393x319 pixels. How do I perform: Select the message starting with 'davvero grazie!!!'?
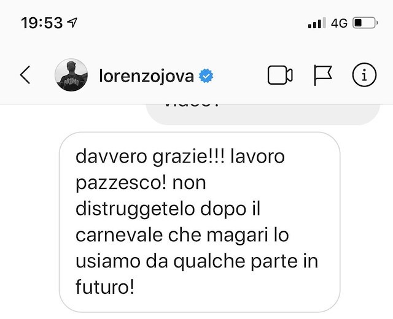[200, 222]
